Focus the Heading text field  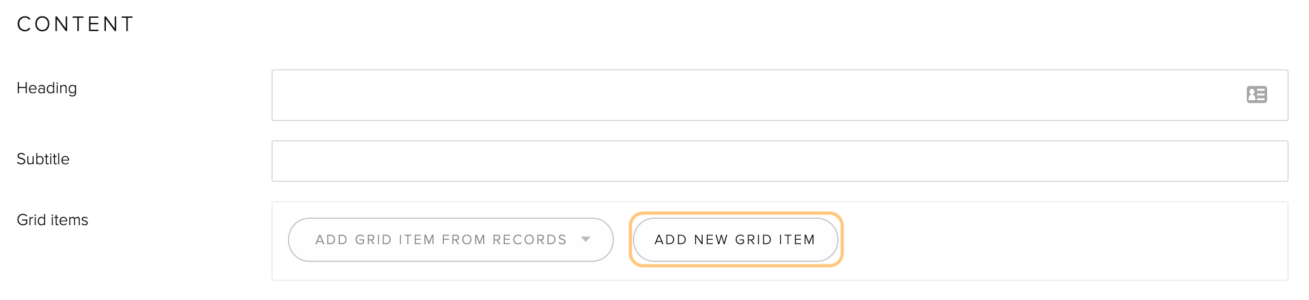779,95
